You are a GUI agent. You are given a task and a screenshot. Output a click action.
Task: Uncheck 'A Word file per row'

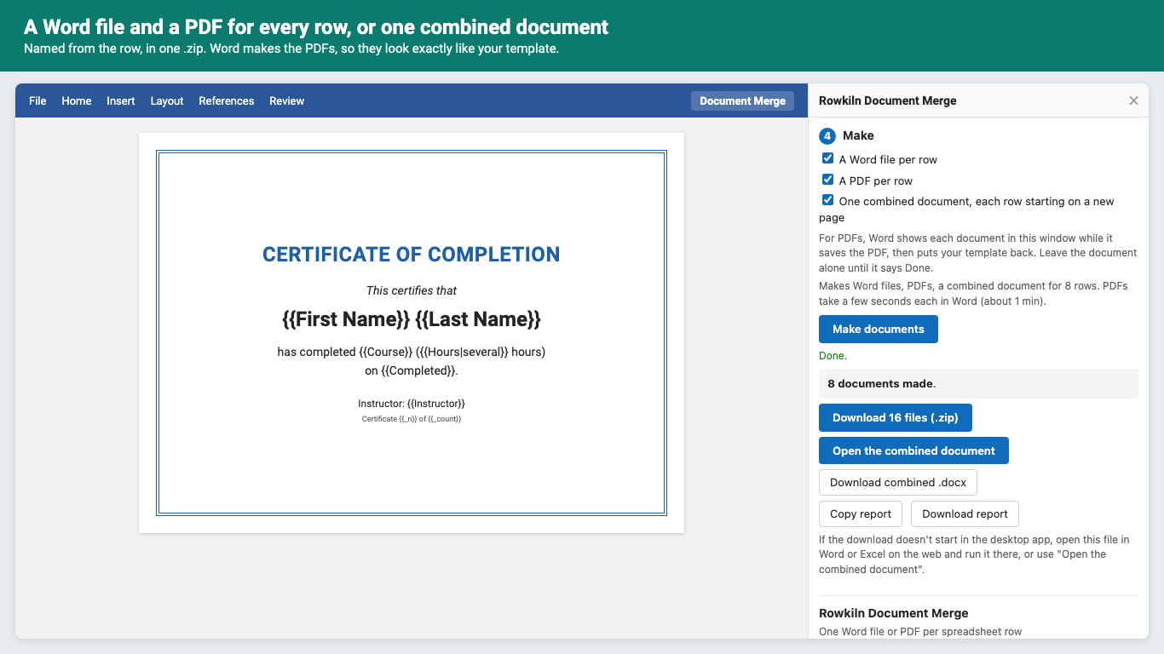coord(827,158)
